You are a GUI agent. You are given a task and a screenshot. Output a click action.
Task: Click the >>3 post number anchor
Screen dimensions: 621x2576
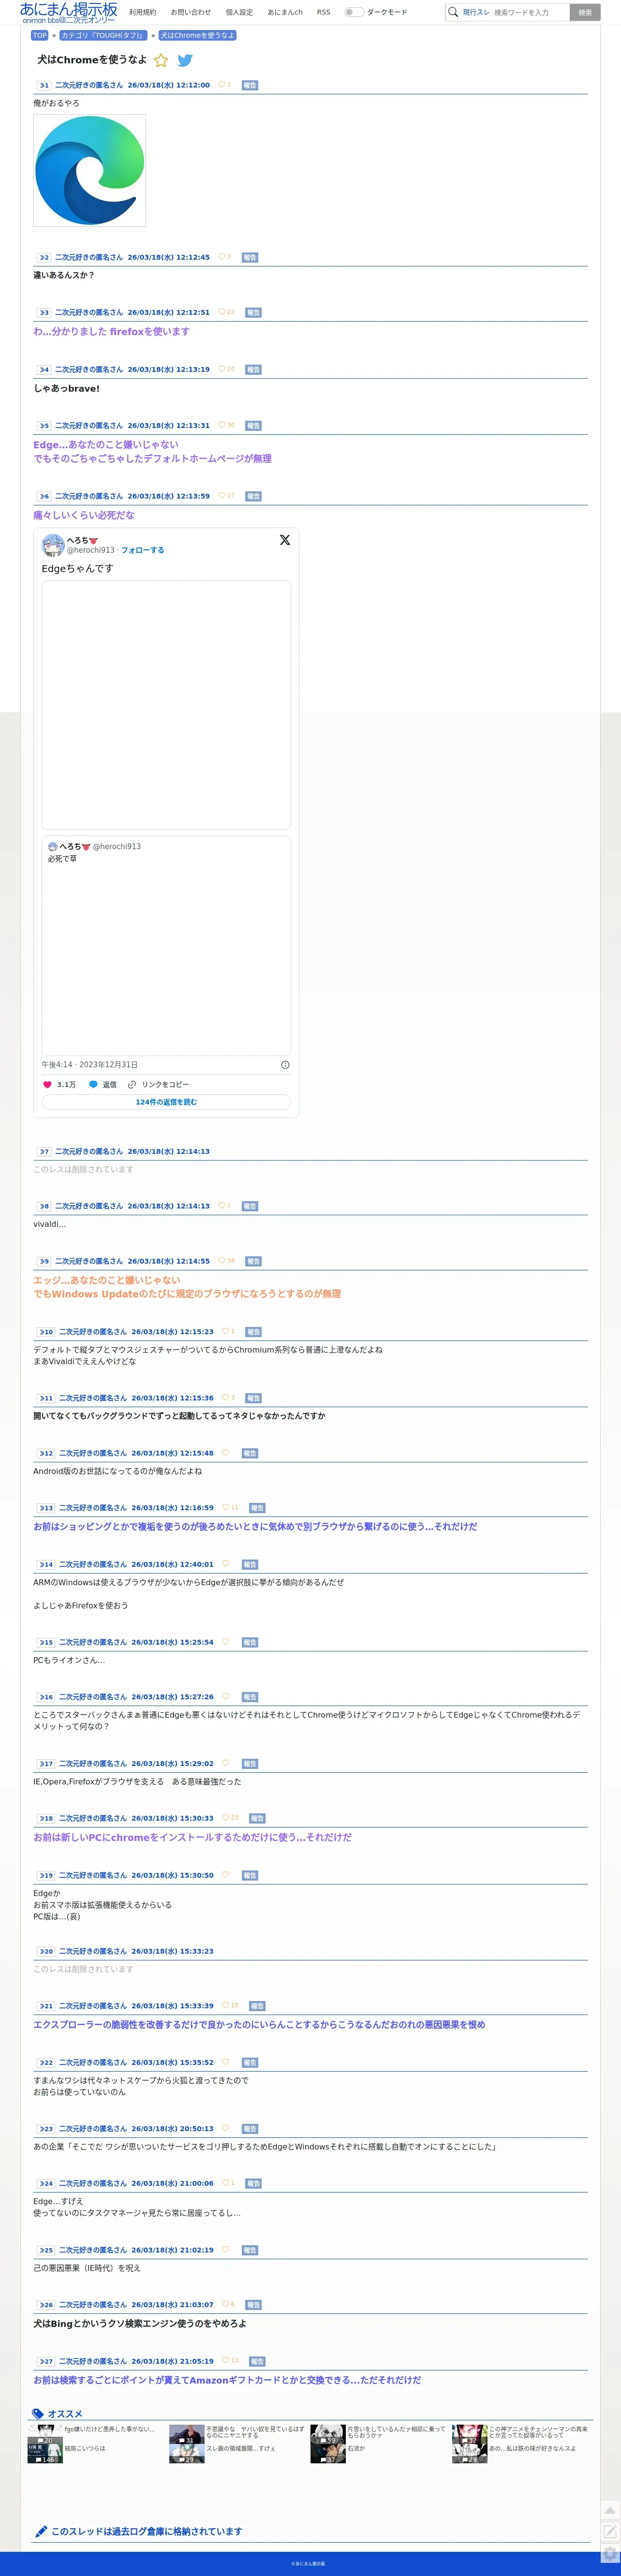[44, 312]
